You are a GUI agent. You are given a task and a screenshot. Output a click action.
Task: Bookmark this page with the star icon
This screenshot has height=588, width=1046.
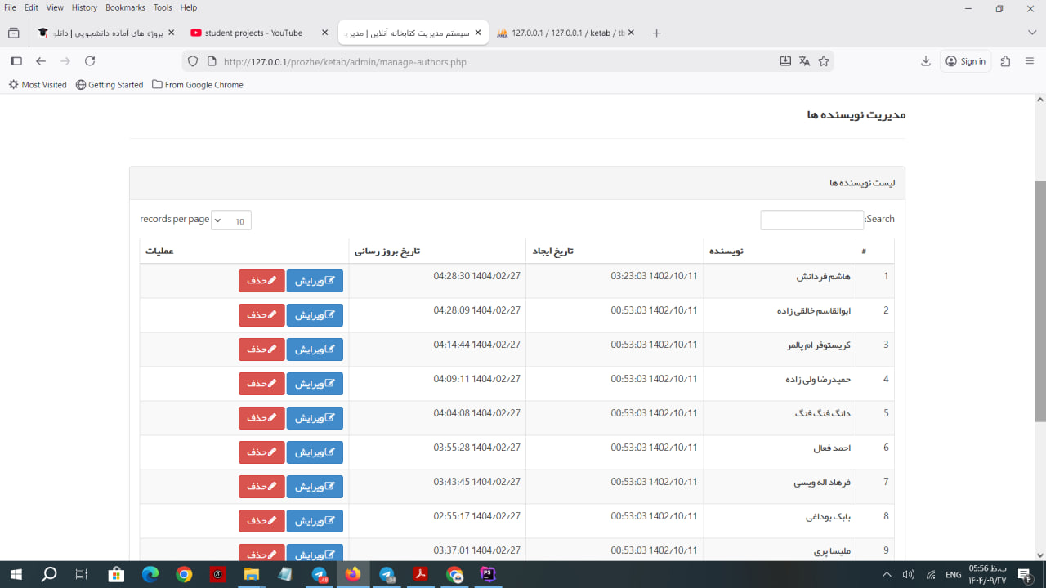[824, 61]
